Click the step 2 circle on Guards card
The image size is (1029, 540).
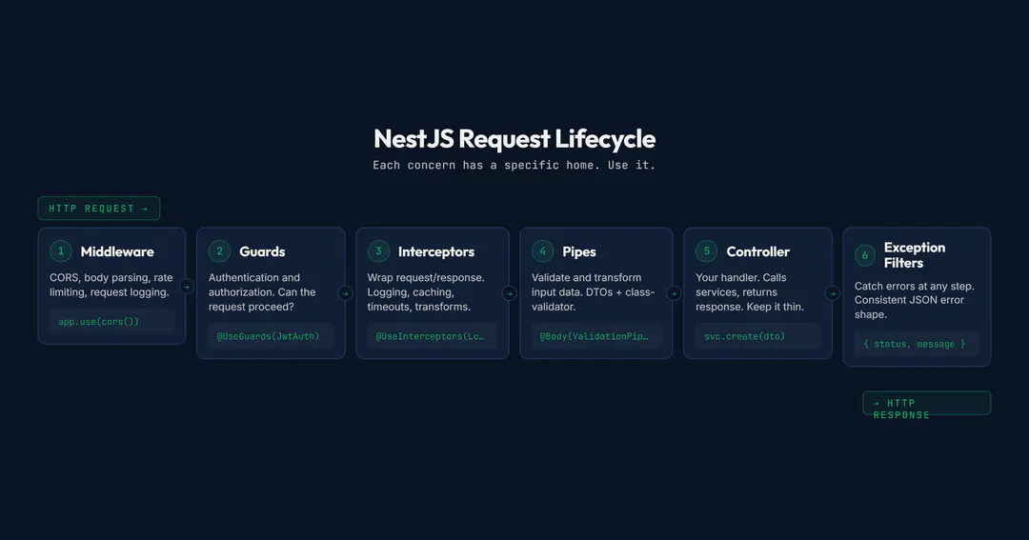(219, 251)
